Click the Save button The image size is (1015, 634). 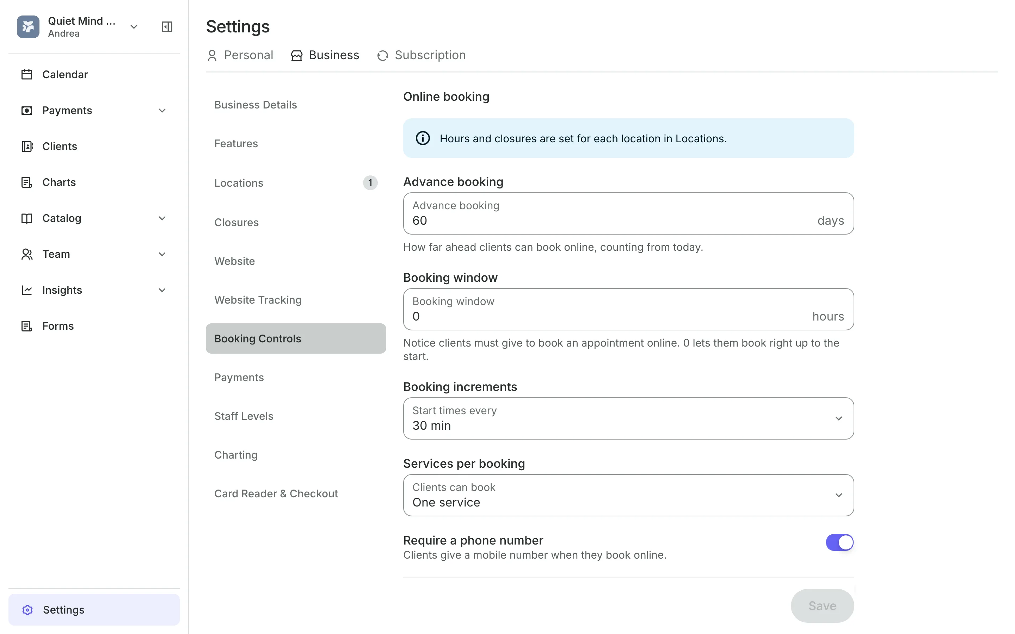pyautogui.click(x=822, y=605)
